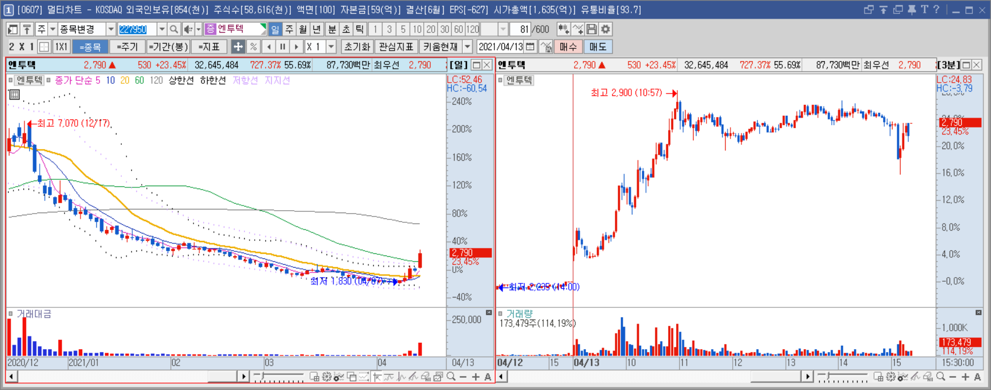Select the 60 minute interval button
Screen dimensions: 991x390
[x=458, y=29]
